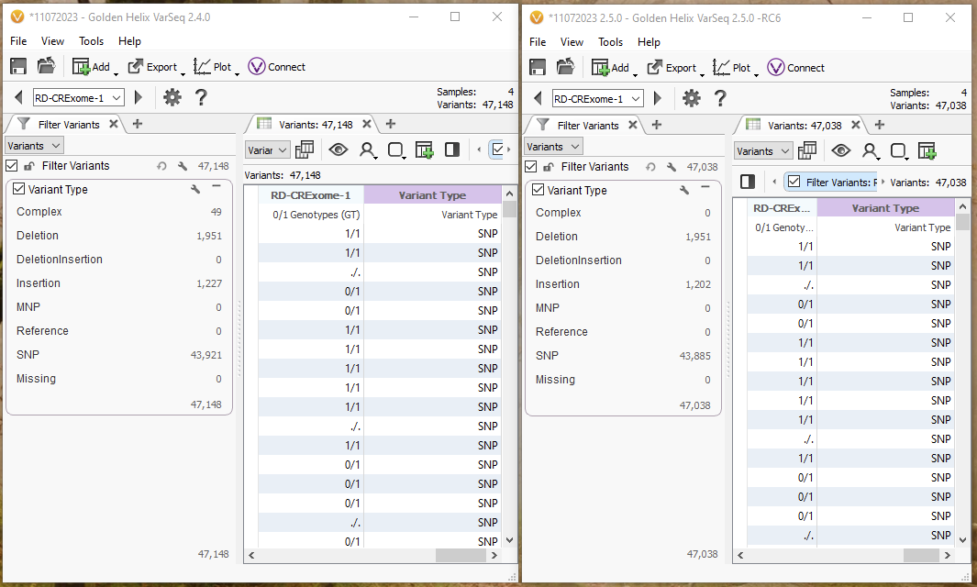Open project folder icon in VarSeq 2.5.0 window
The width and height of the screenshot is (977, 587).
point(565,67)
